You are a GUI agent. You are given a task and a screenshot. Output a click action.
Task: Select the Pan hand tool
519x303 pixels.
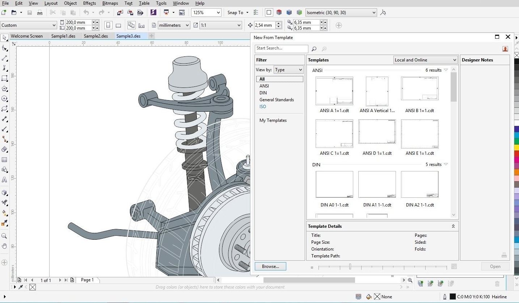[x=4, y=246]
